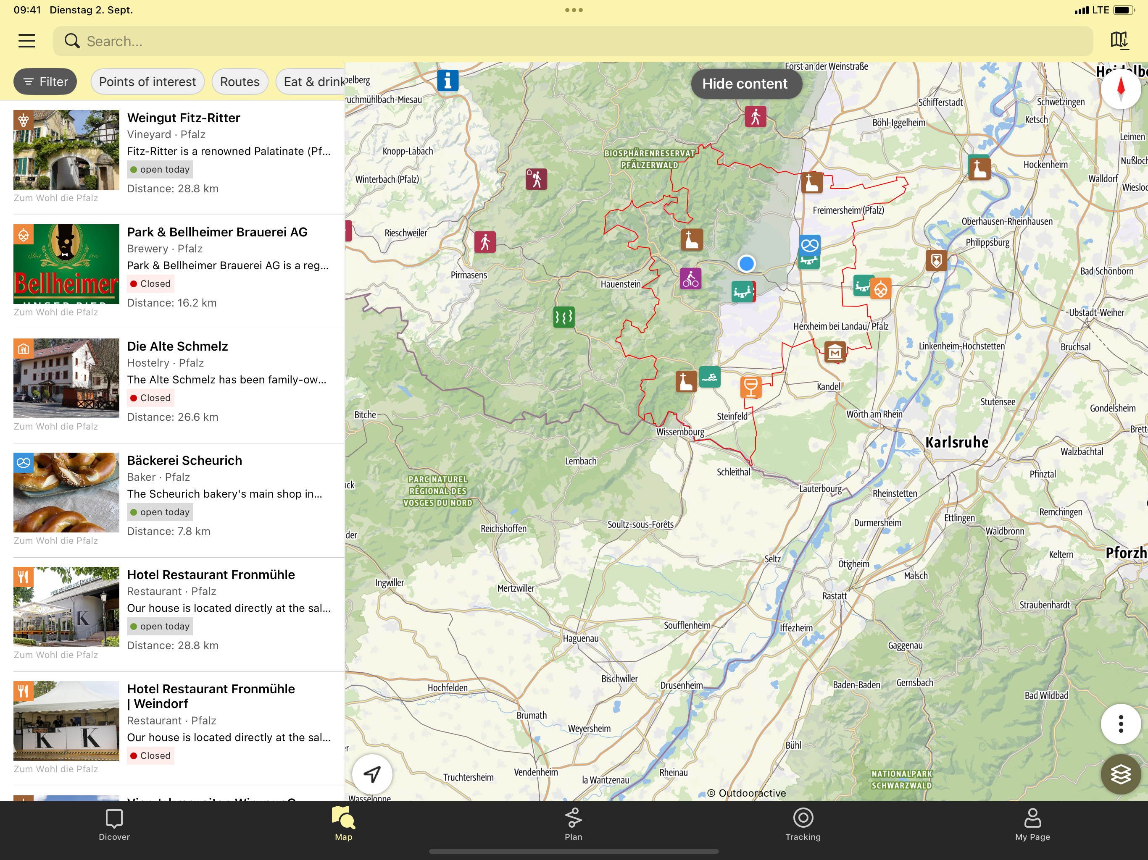The height and width of the screenshot is (860, 1148).
Task: Select the shield marker near Philippsburg
Action: pos(936,260)
